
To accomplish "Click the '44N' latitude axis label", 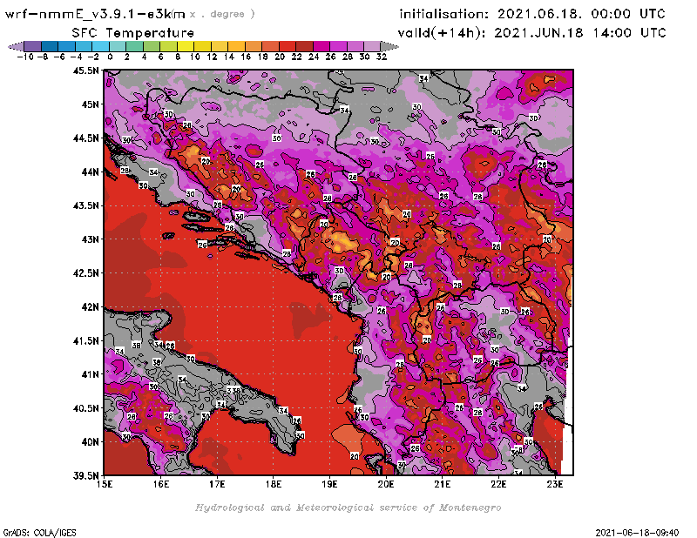I will point(90,171).
